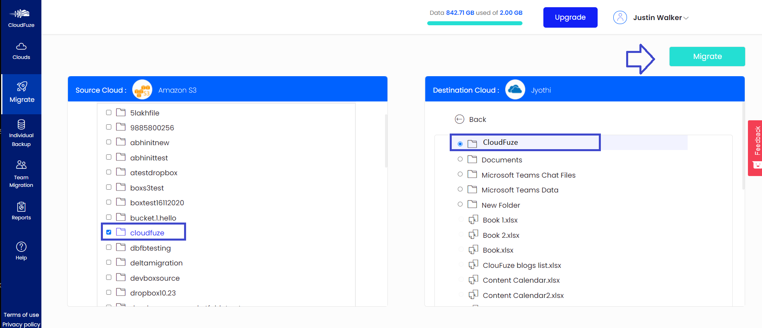Open the dbfbtesting folder name
Image resolution: width=762 pixels, height=328 pixels.
150,248
